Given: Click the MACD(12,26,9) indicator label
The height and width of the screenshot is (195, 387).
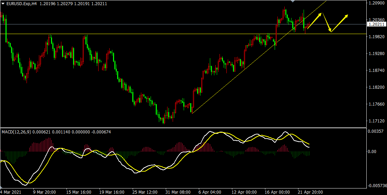Looking at the screenshot, I should [x=17, y=132].
